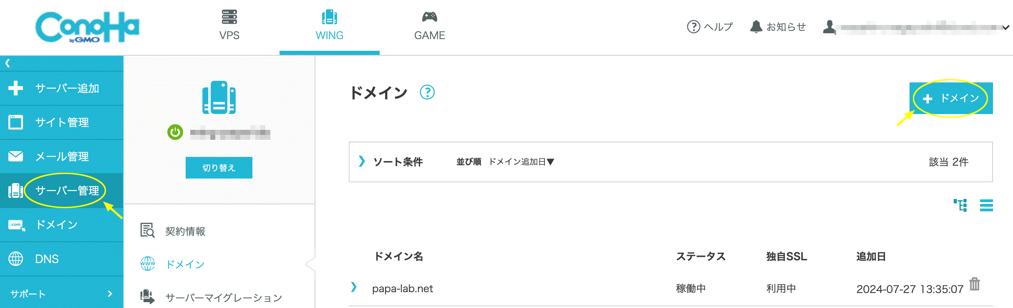1013x308 pixels.
Task: Switch to the GAME tab
Action: point(429,26)
